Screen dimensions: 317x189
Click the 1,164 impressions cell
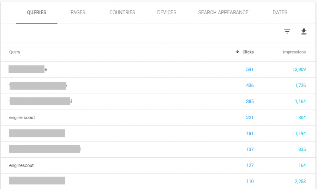[300, 101]
